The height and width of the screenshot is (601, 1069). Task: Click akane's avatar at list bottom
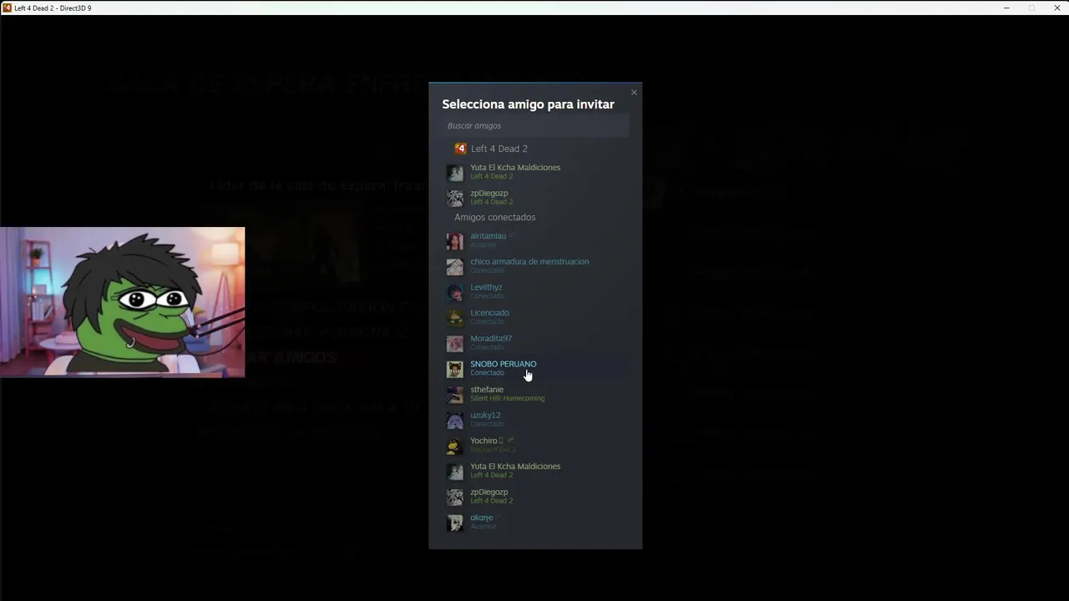(454, 523)
